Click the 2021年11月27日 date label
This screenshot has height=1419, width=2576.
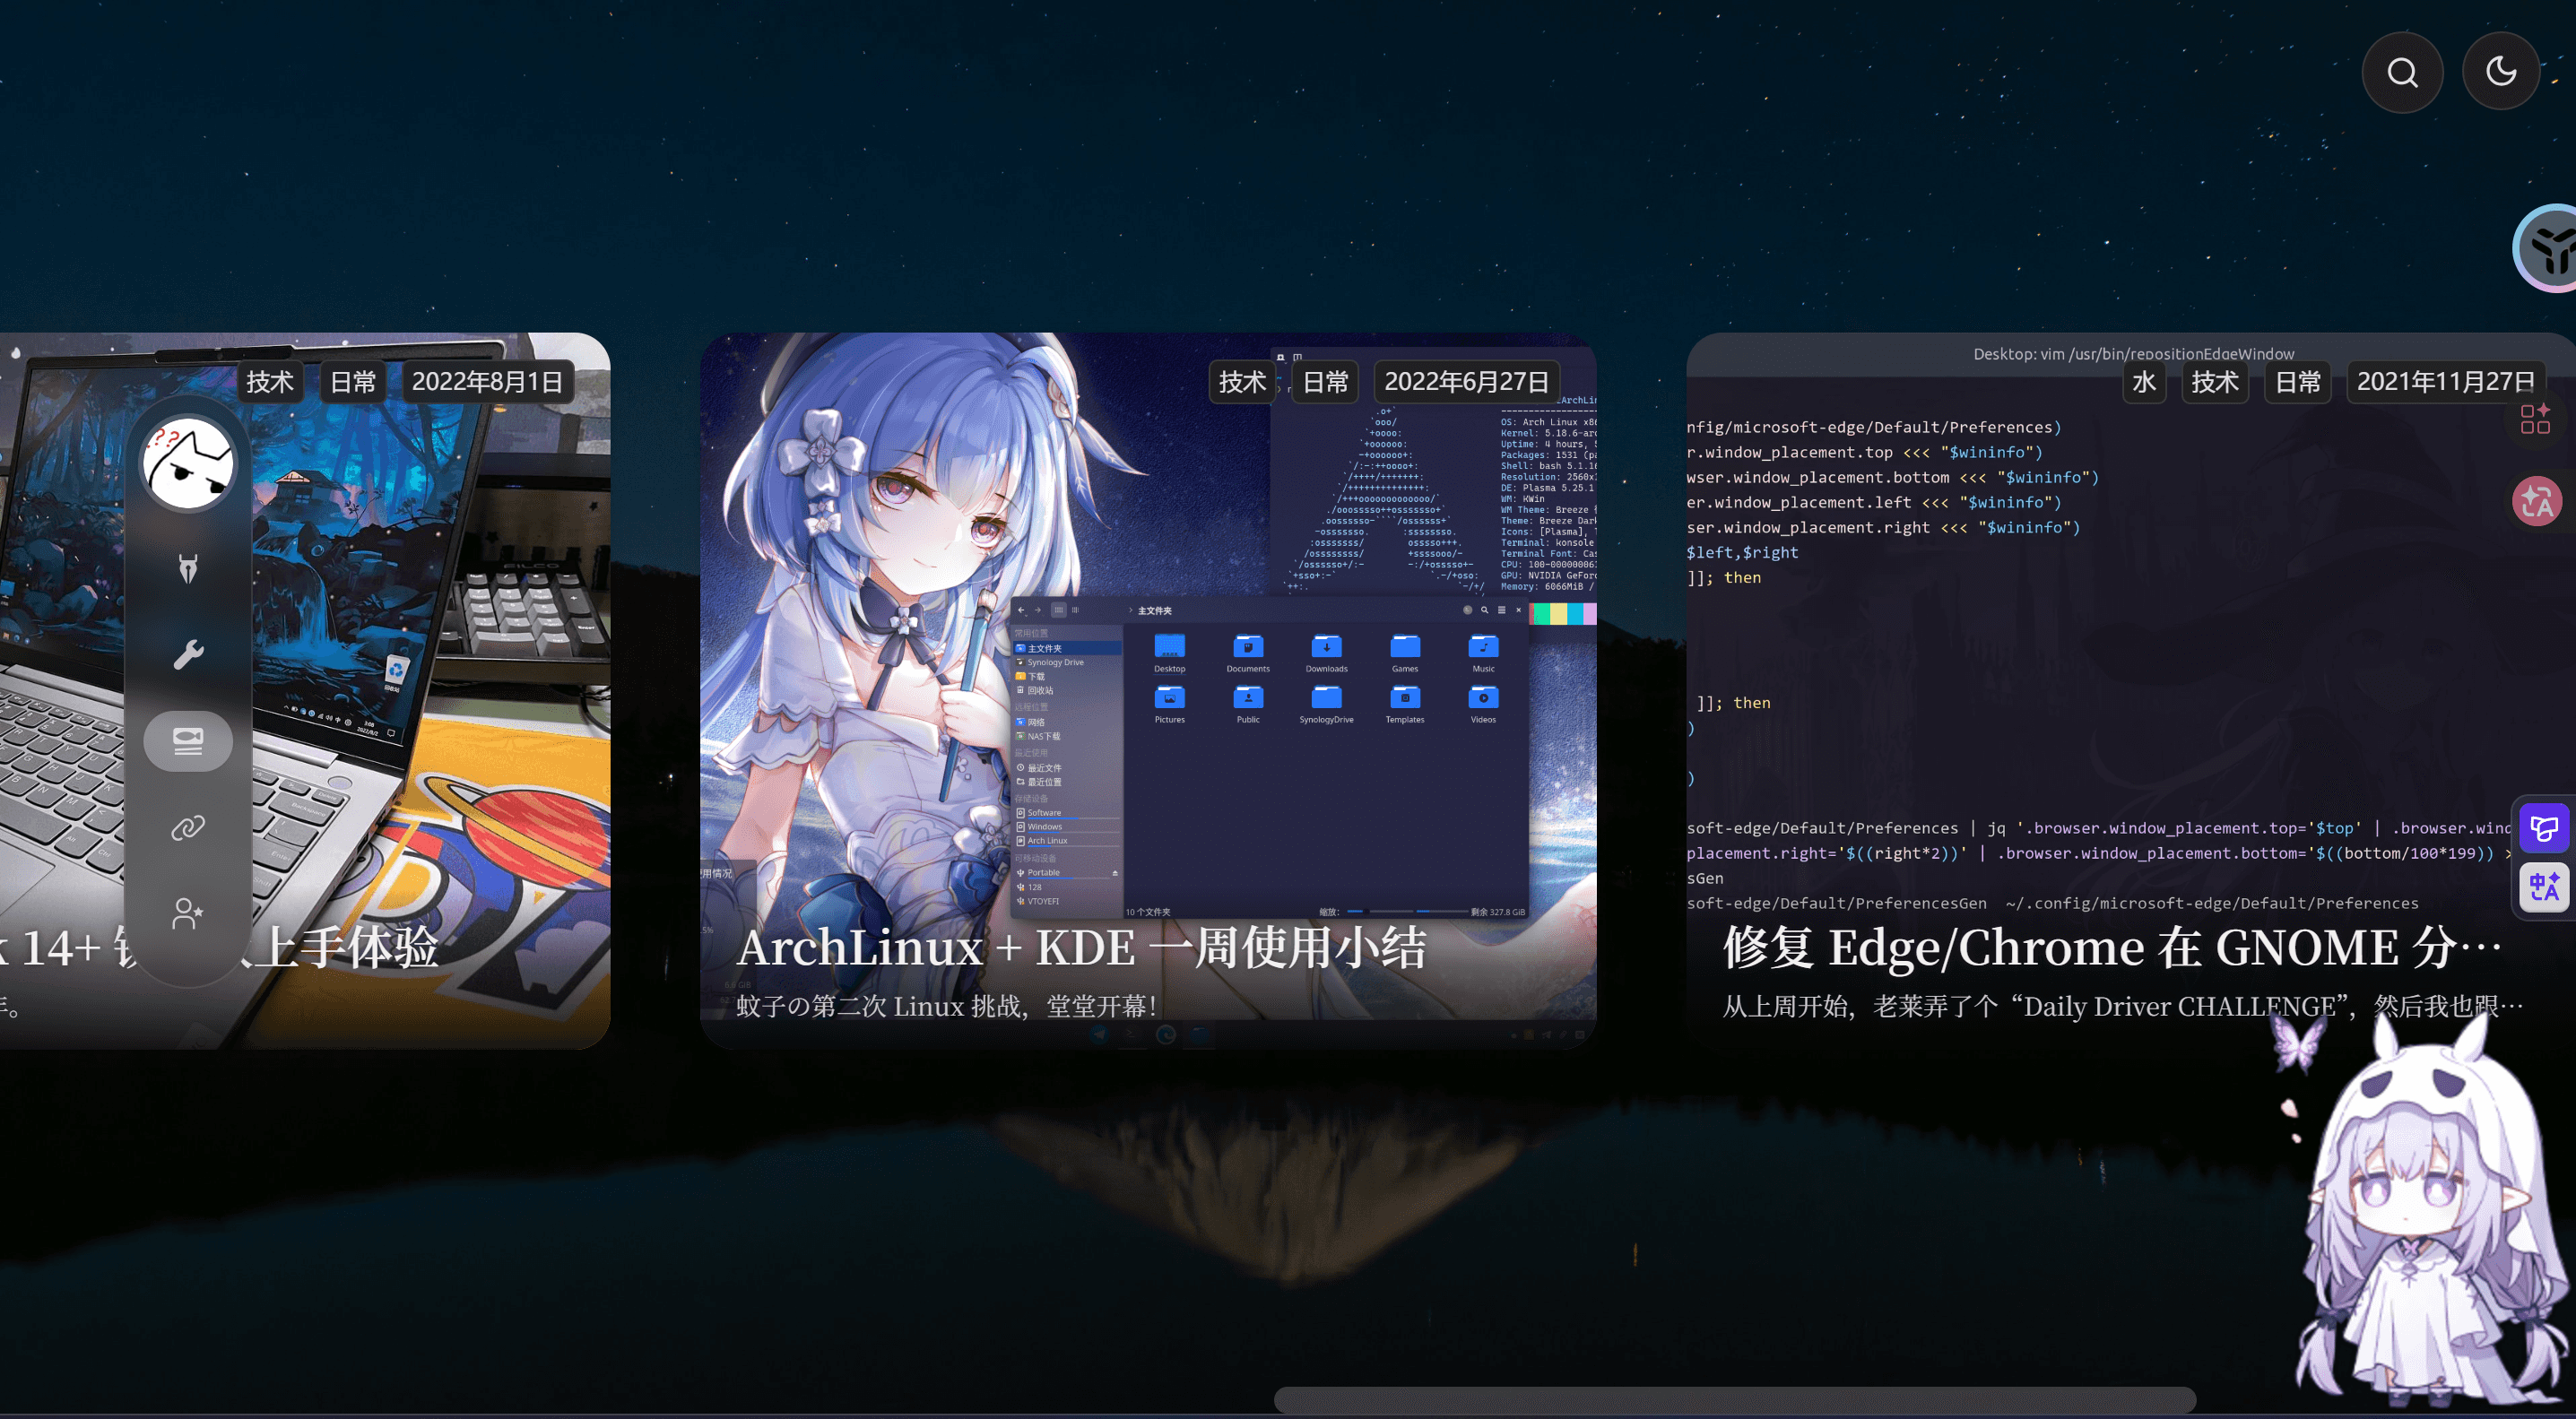click(2446, 382)
